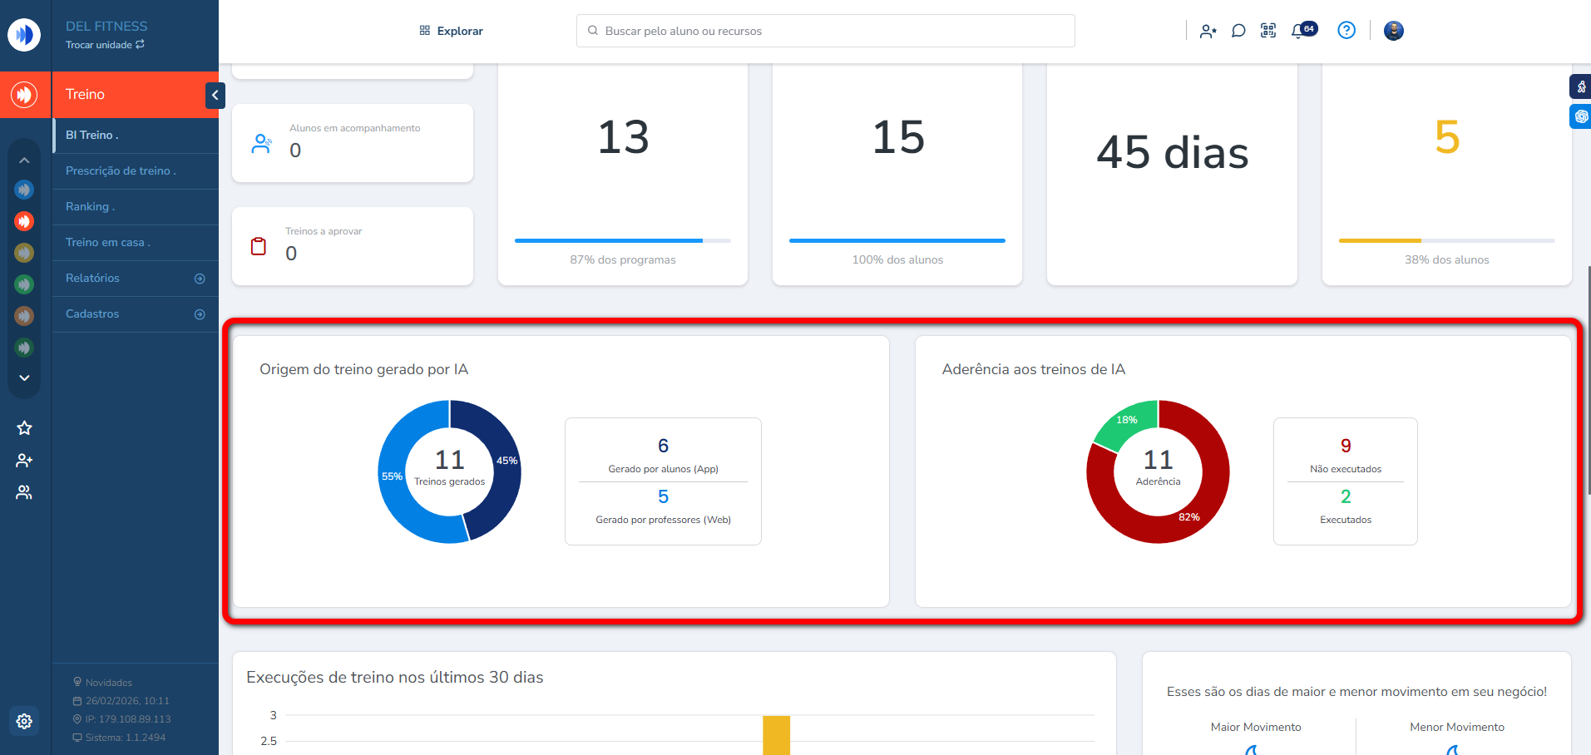Open the chat messages icon

(1238, 31)
